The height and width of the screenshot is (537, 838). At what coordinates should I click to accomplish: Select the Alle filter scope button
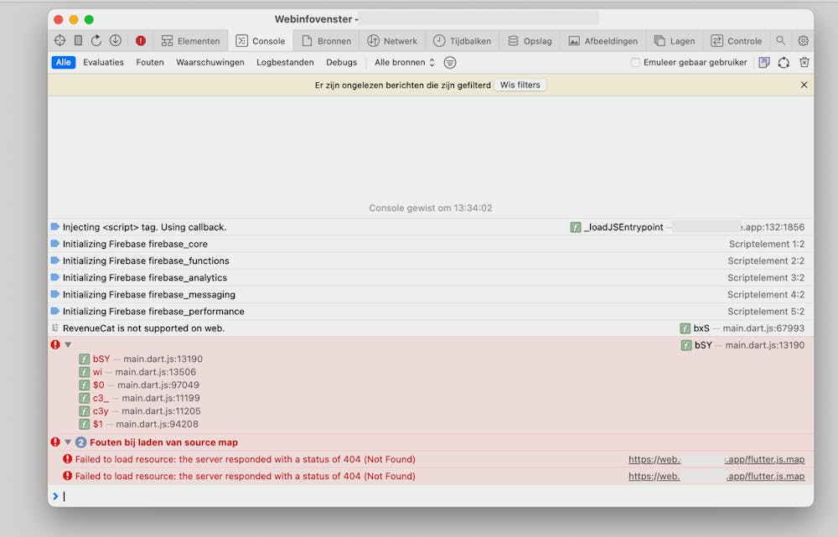63,62
